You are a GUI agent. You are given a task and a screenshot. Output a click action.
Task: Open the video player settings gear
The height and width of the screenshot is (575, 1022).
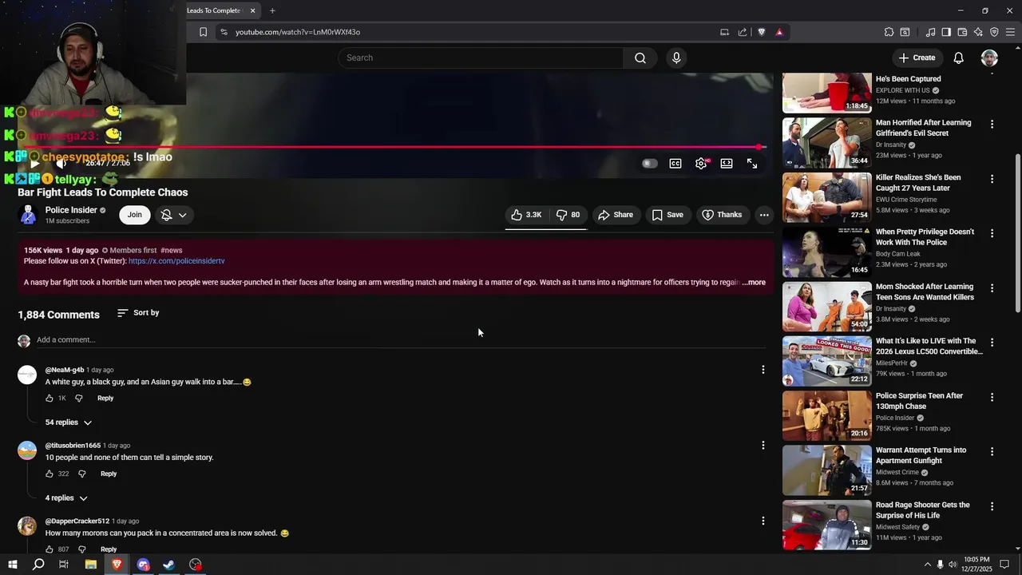tap(701, 164)
